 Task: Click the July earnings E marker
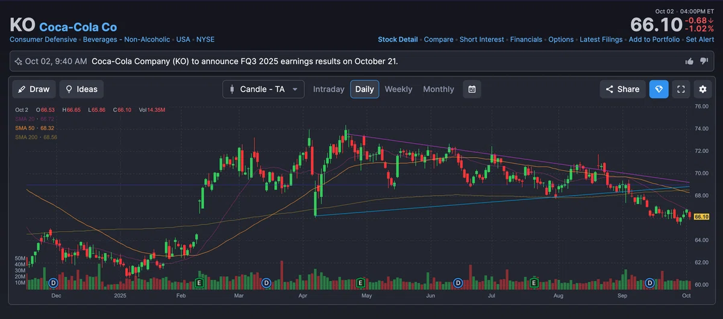coord(534,282)
